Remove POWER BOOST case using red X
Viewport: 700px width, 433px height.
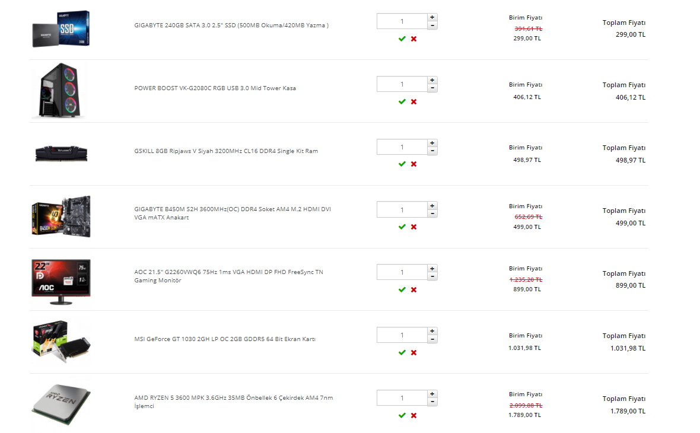[414, 102]
